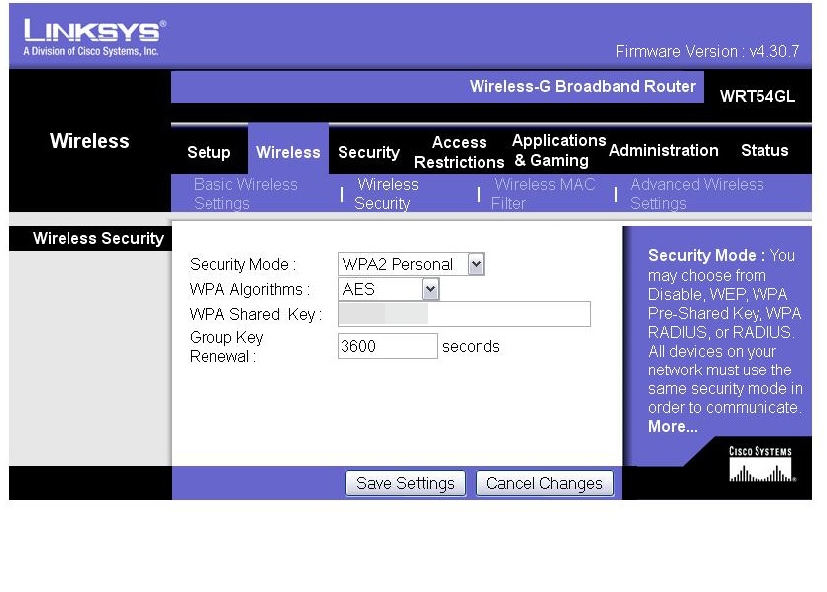Open the Administration tab
Image resolution: width=827 pixels, height=592 pixels.
(x=663, y=150)
